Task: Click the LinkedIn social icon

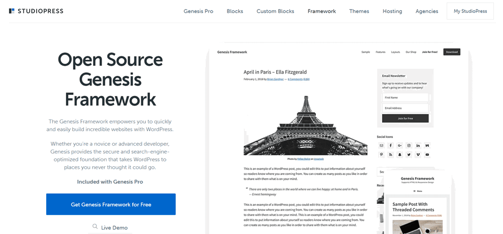Action: point(418,145)
